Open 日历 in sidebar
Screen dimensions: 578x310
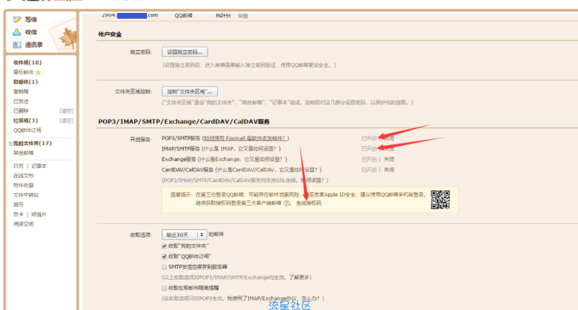[x=18, y=166]
